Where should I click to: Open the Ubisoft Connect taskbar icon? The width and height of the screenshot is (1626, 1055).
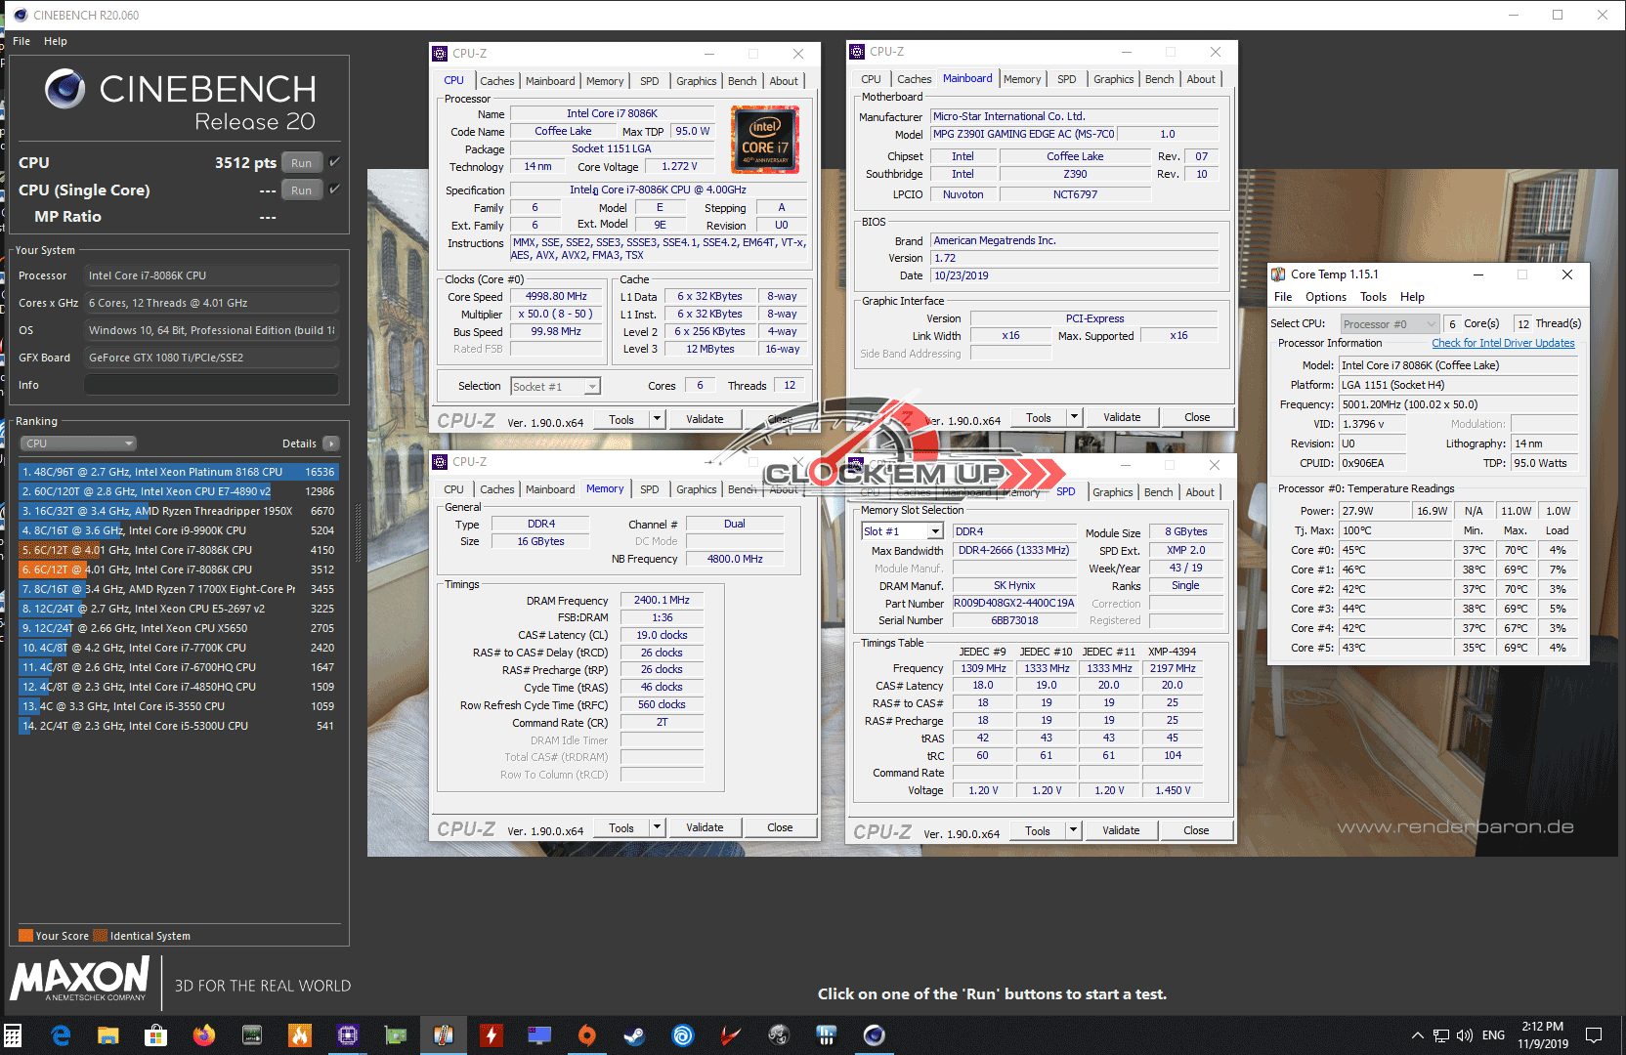(683, 1034)
